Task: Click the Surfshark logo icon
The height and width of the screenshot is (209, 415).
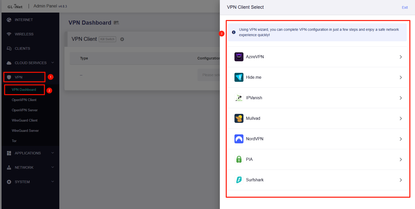Action: (239, 180)
